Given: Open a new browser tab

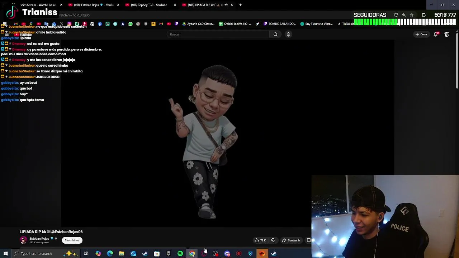Looking at the screenshot, I should coord(240,5).
